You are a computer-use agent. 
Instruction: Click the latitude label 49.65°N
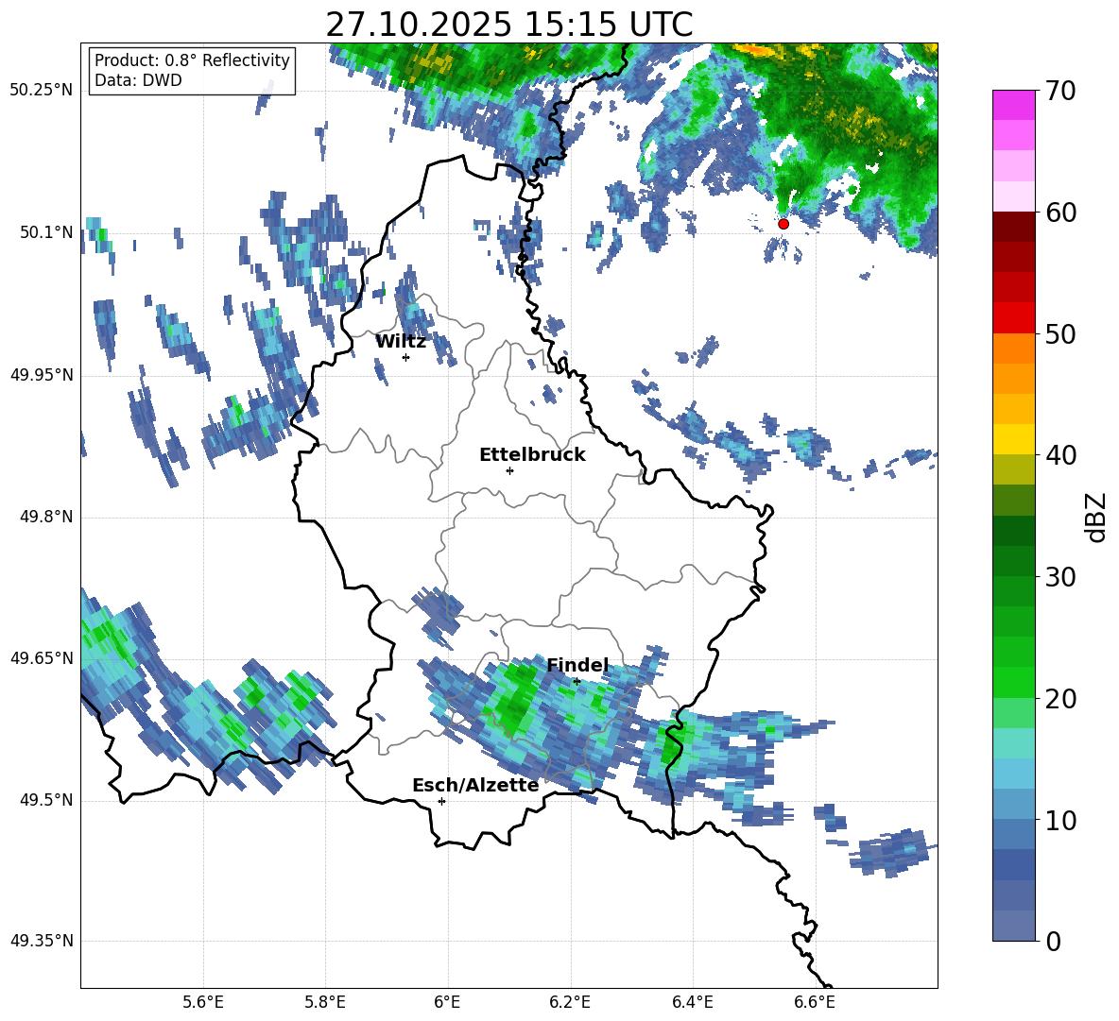(x=42, y=657)
